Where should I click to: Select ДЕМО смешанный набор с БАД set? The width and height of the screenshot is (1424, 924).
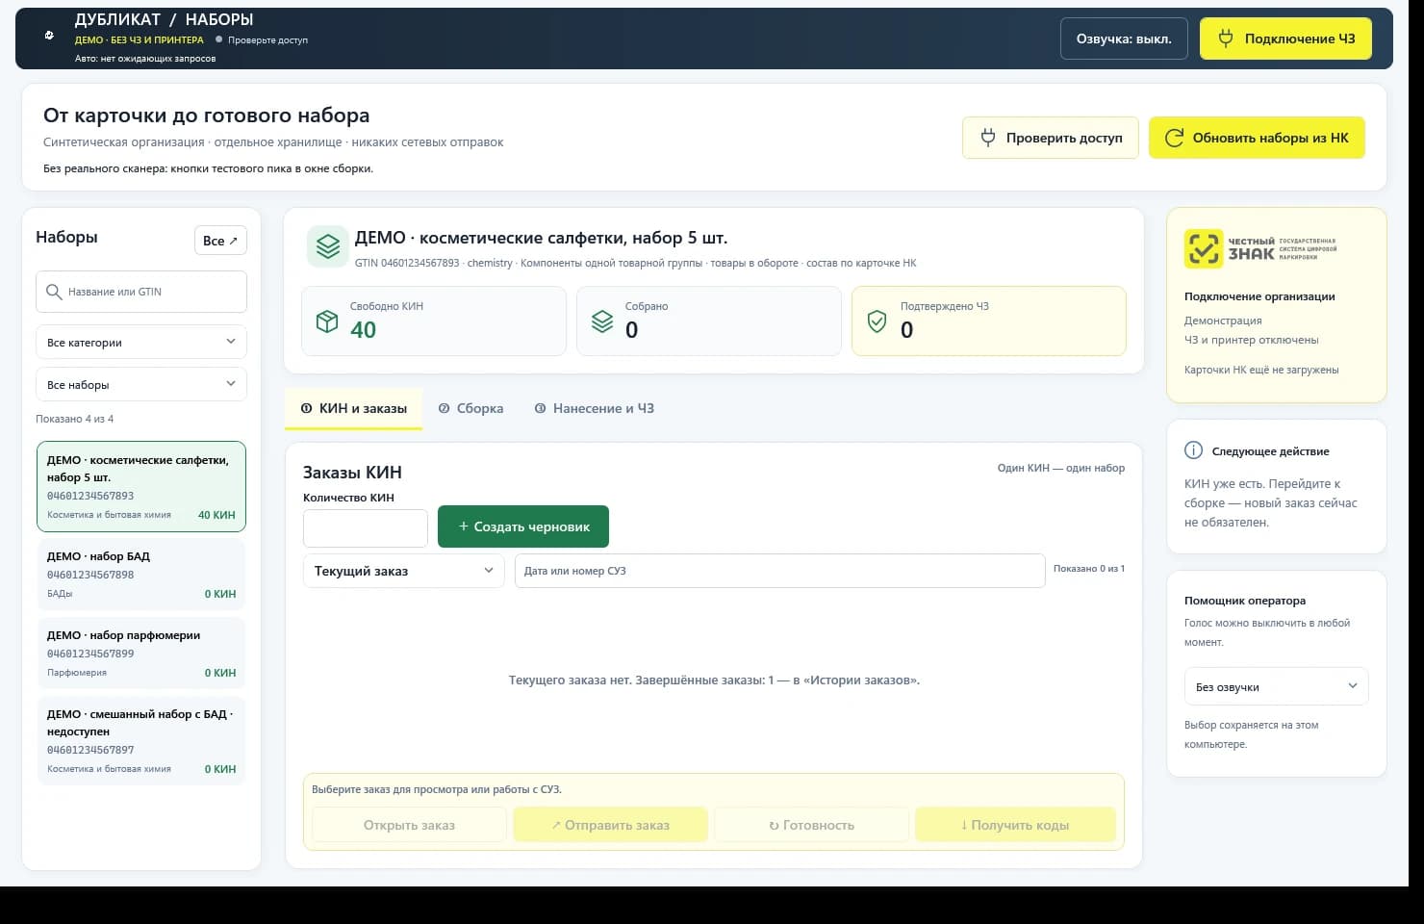pos(141,741)
